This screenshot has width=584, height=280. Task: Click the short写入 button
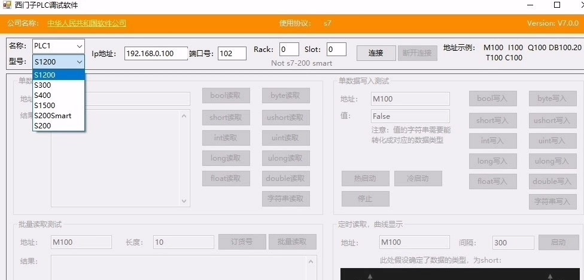[x=493, y=121]
